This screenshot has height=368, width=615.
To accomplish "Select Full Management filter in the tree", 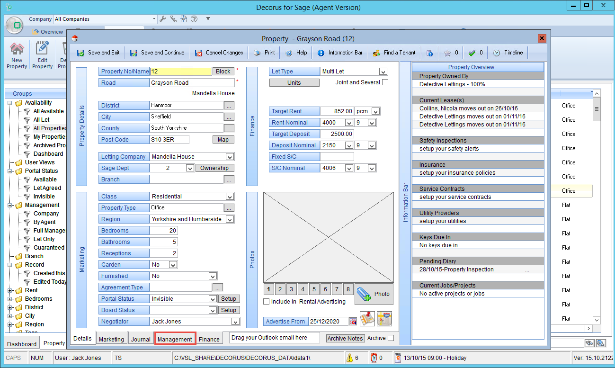I will click(x=50, y=231).
